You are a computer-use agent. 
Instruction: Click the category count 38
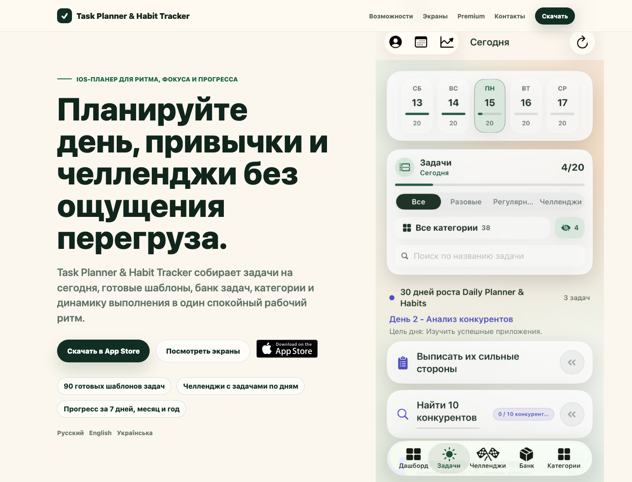coord(486,228)
